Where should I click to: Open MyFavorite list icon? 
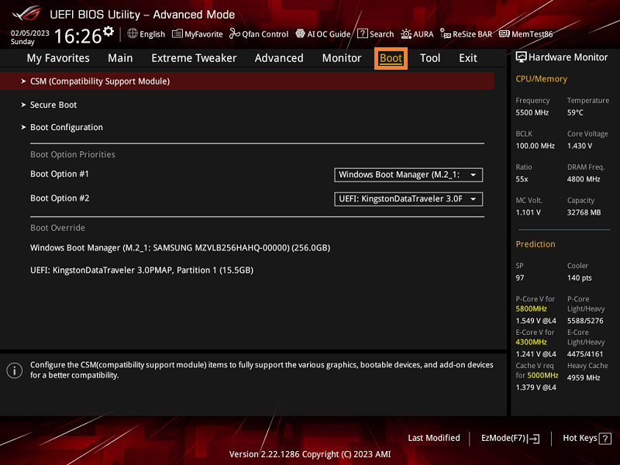177,33
